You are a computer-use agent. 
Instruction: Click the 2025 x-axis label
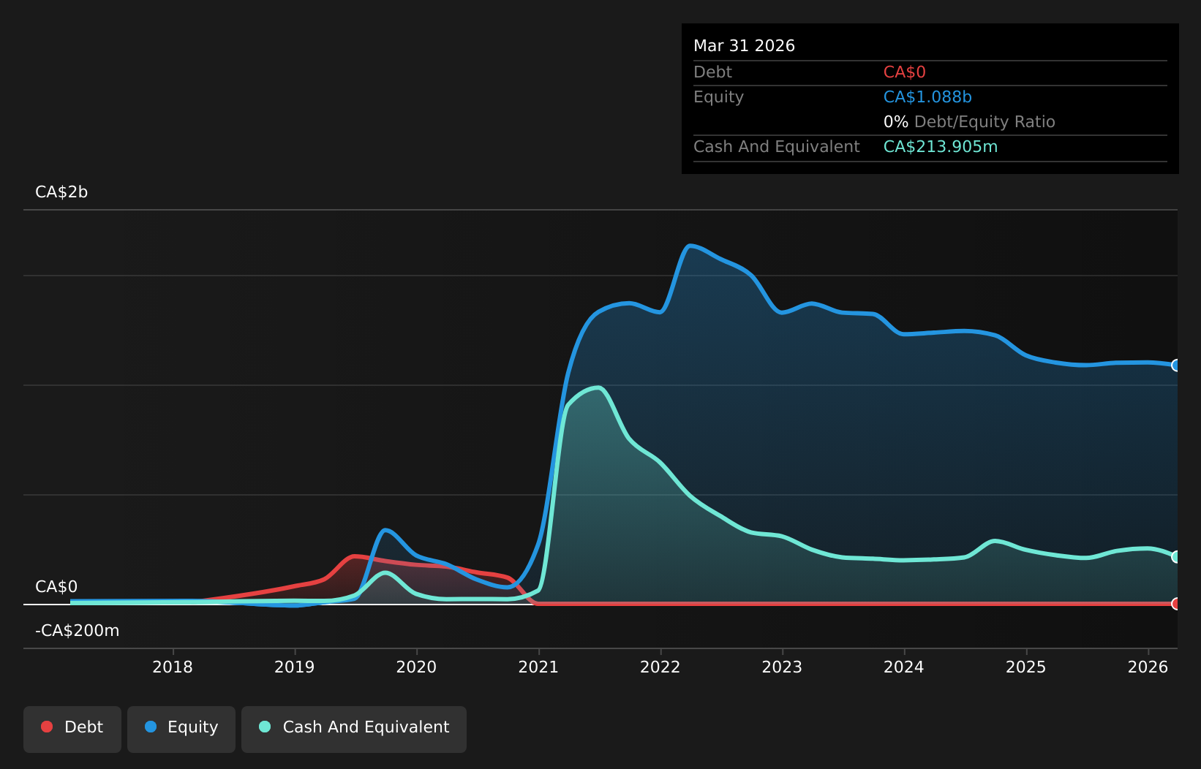(1026, 667)
